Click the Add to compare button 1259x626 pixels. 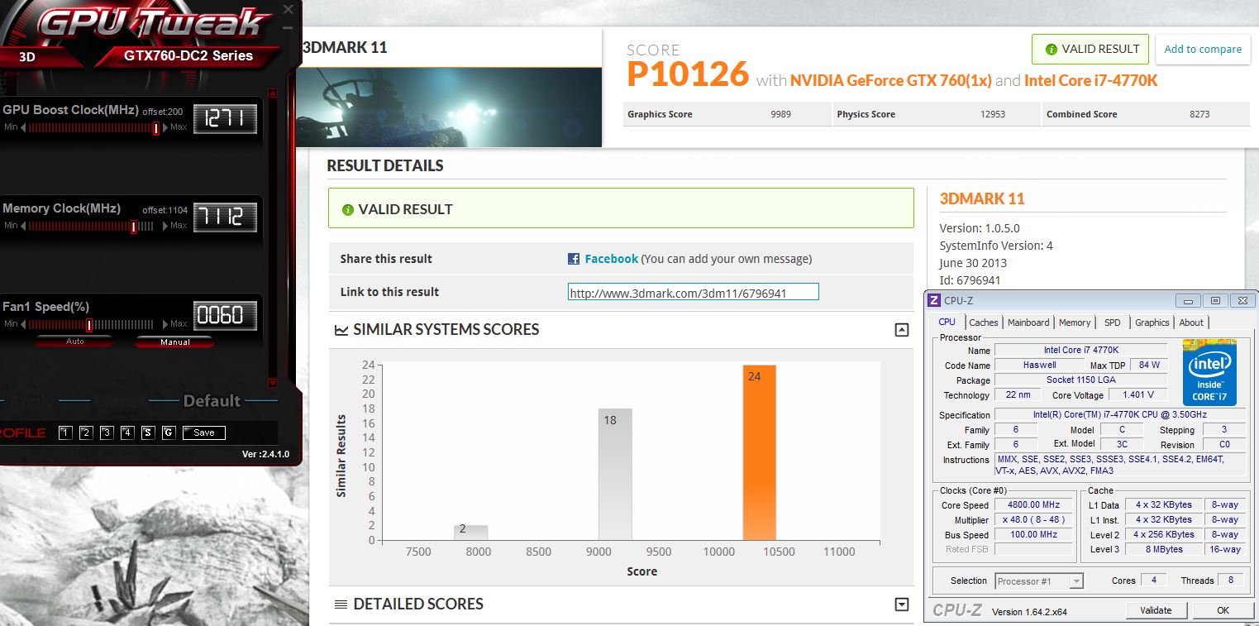(x=1203, y=49)
